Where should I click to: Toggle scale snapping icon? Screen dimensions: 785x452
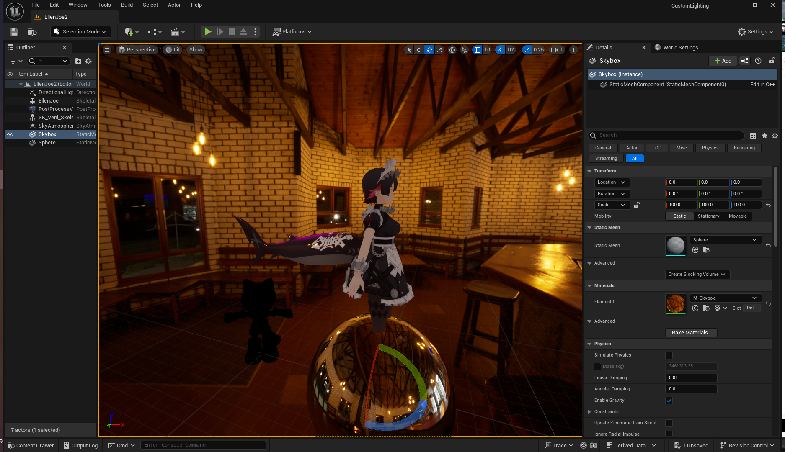click(x=527, y=50)
